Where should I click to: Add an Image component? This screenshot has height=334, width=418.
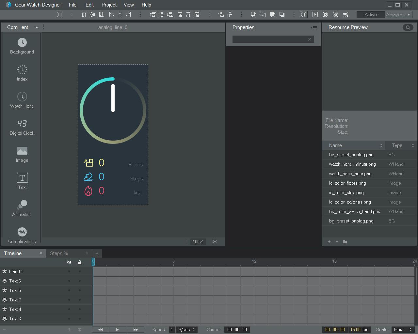[x=22, y=154]
